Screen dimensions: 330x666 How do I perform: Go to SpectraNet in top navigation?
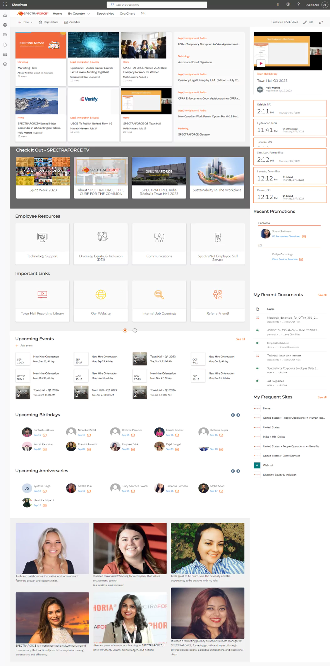[105, 14]
